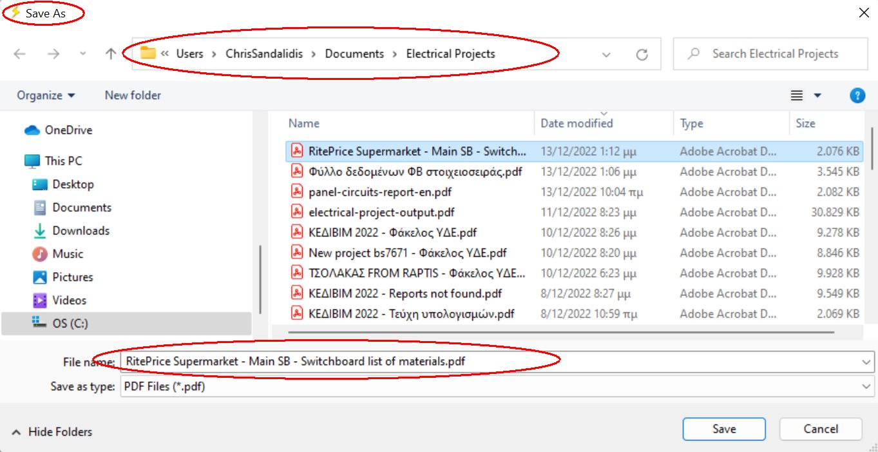Collapse the panel with Hide Folders
This screenshot has width=878, height=452.
click(52, 432)
